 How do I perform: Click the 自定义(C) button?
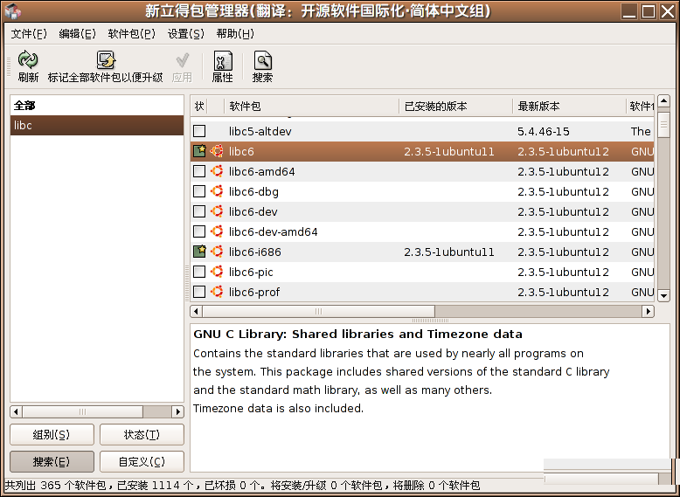tap(142, 462)
